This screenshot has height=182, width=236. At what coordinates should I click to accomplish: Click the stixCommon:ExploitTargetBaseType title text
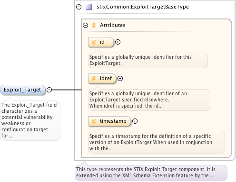[x=143, y=7]
